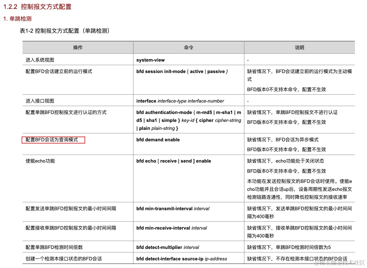367x268 pixels.
Task: Click the column header '操作'
Action: click(78, 48)
